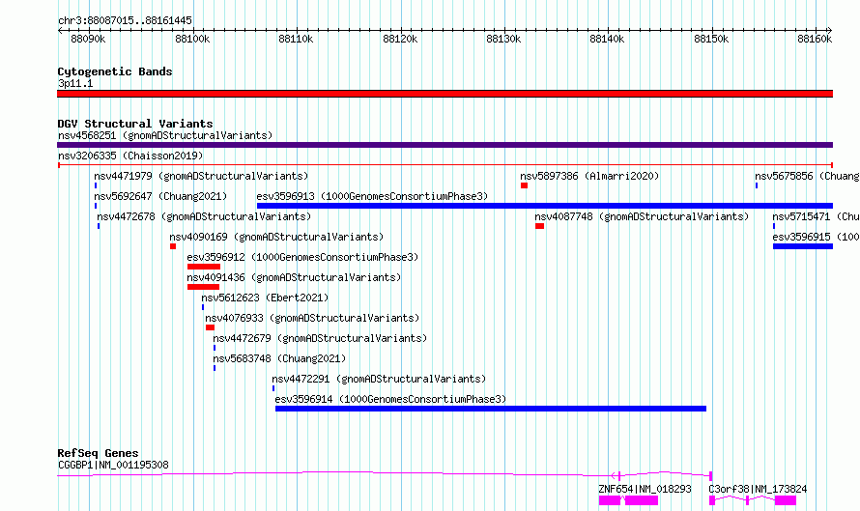Click the DGV Structural Variants track title
860x511 pixels.
[135, 124]
